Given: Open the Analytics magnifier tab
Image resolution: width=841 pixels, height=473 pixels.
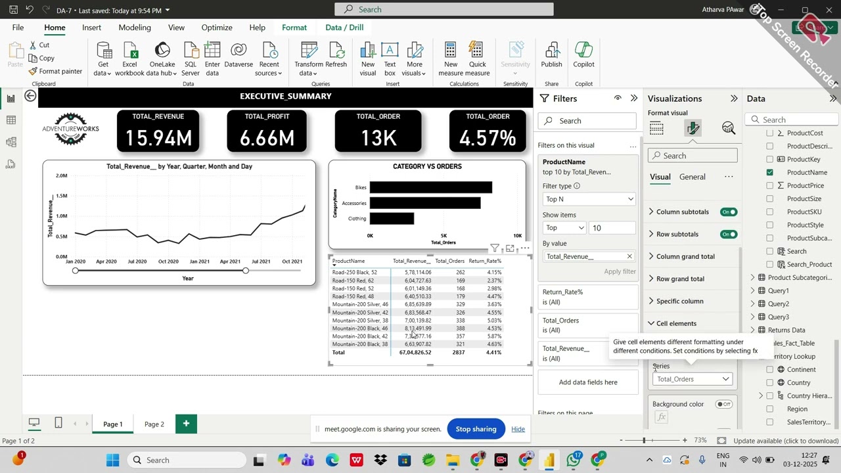Looking at the screenshot, I should pyautogui.click(x=728, y=128).
